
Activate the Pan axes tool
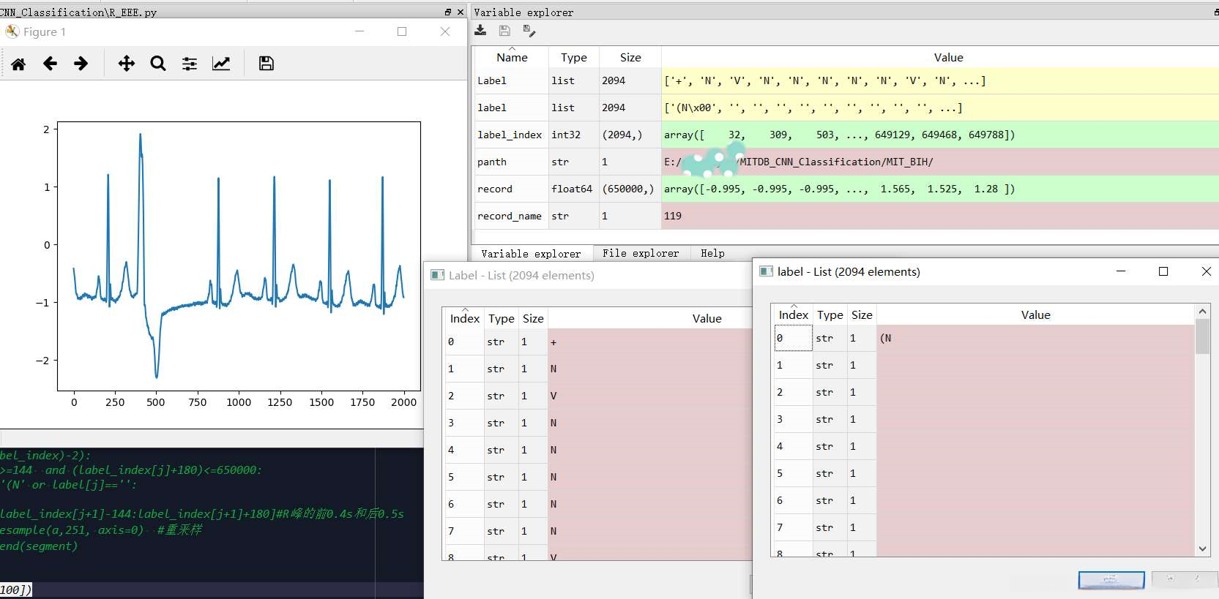click(126, 64)
